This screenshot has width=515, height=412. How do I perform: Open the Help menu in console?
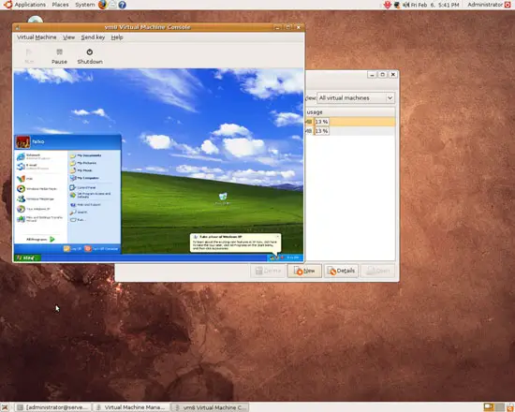click(x=117, y=37)
